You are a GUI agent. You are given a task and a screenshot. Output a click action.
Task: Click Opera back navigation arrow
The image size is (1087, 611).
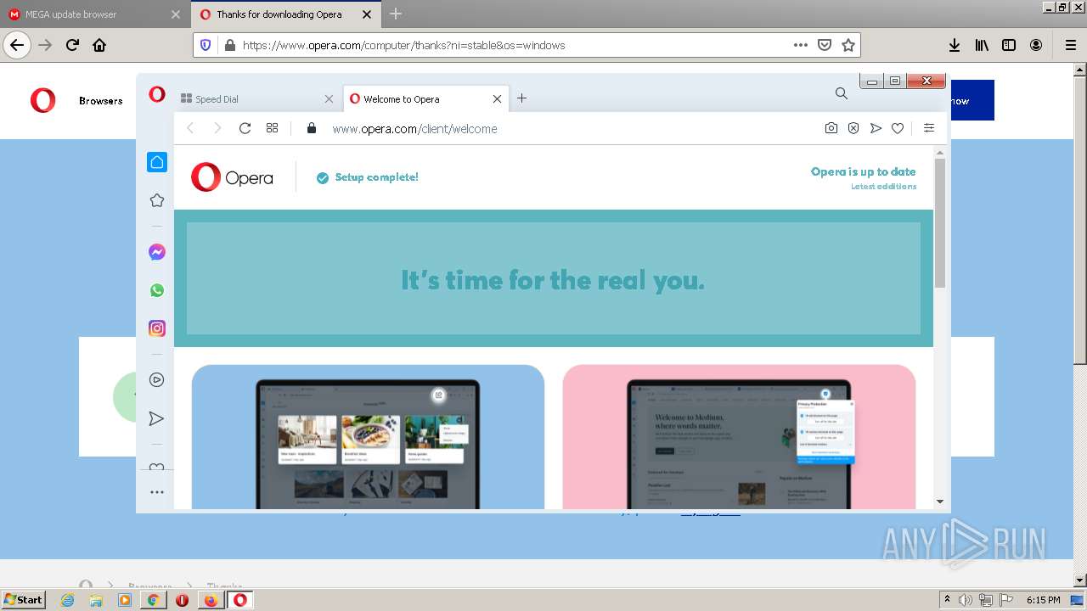[190, 128]
